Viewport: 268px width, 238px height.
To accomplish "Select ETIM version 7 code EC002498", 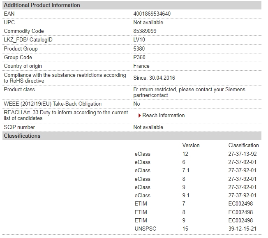I will pos(240,203).
